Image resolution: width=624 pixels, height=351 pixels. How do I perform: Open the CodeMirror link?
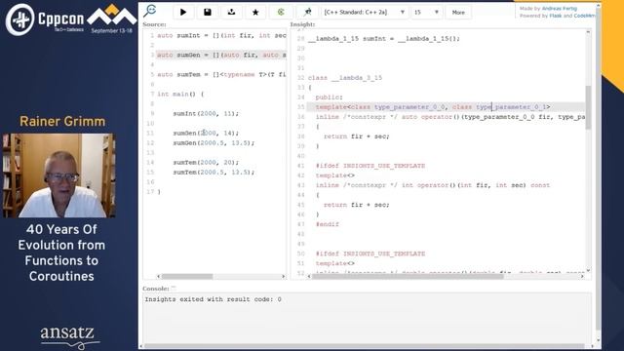pos(585,16)
